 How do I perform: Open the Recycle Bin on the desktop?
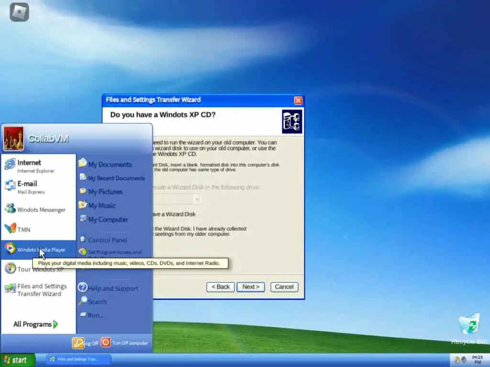(x=469, y=329)
